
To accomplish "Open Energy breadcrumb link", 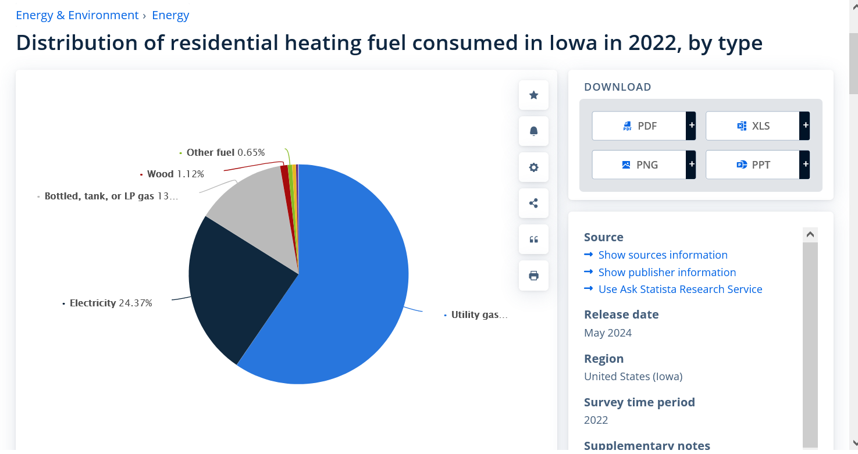I will [170, 15].
